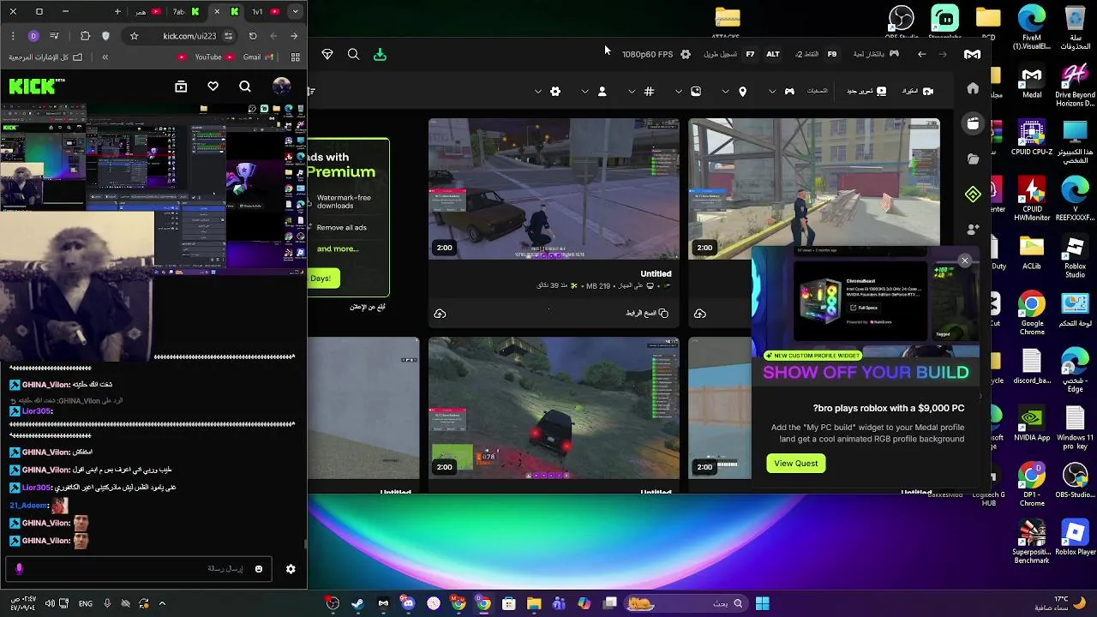Switch to the همر YouTube tab
Viewport: 1097px width, 617px height.
[x=147, y=12]
